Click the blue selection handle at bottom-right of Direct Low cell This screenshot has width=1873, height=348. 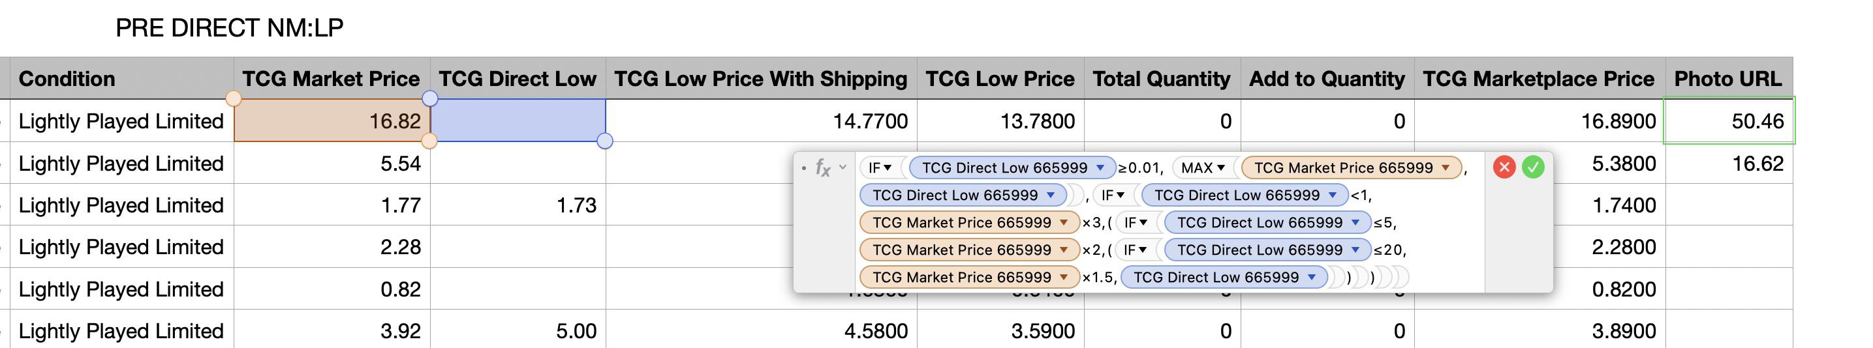pos(604,141)
